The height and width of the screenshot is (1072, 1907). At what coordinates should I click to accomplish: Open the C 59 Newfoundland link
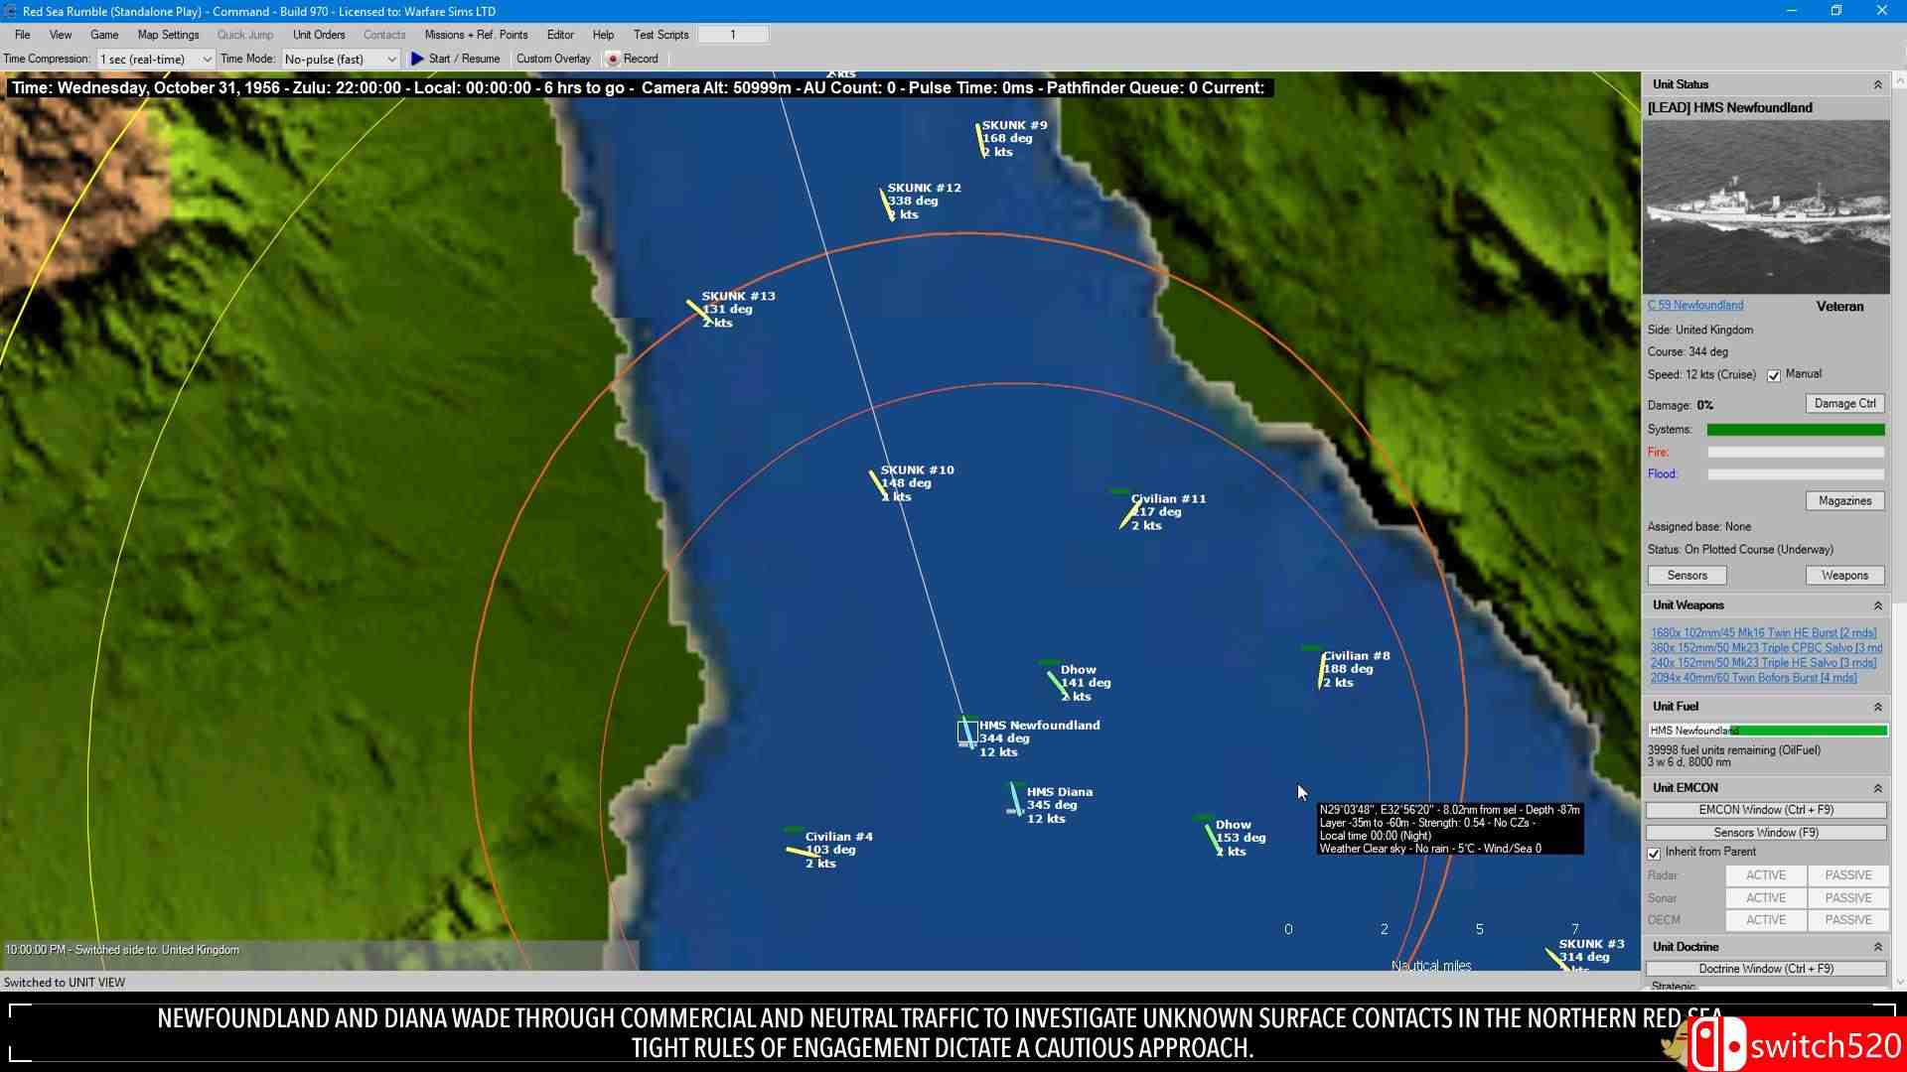[1694, 306]
